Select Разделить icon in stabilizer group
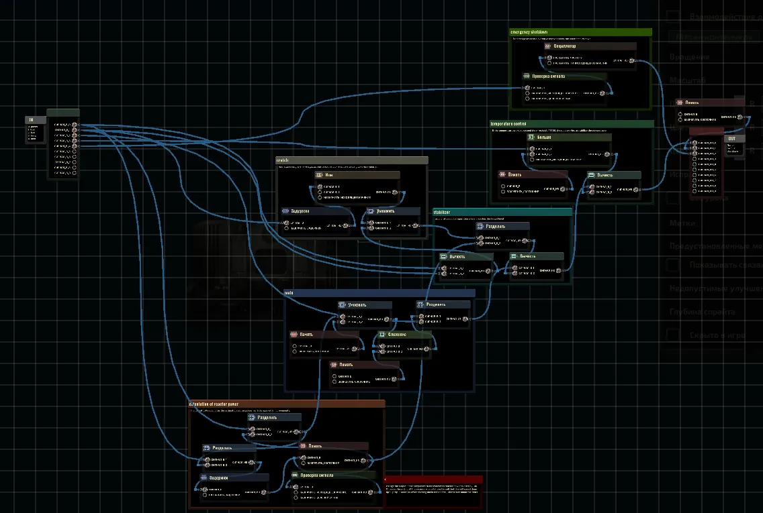This screenshot has height=513, width=763. [x=480, y=227]
